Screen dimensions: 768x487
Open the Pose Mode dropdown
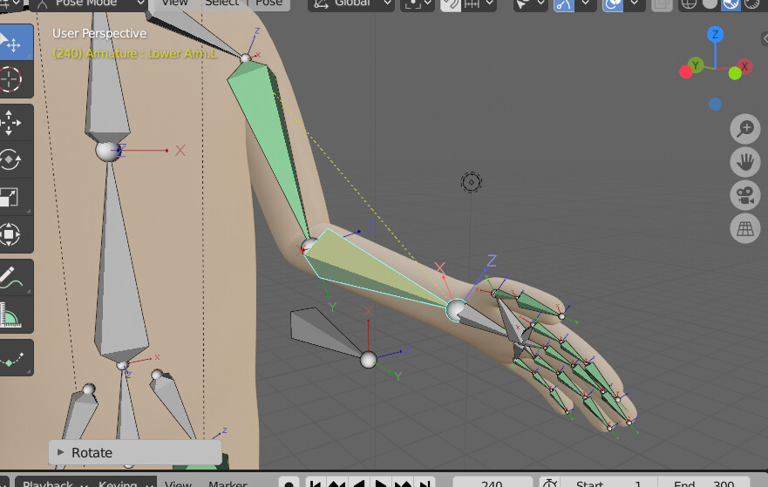coord(90,3)
